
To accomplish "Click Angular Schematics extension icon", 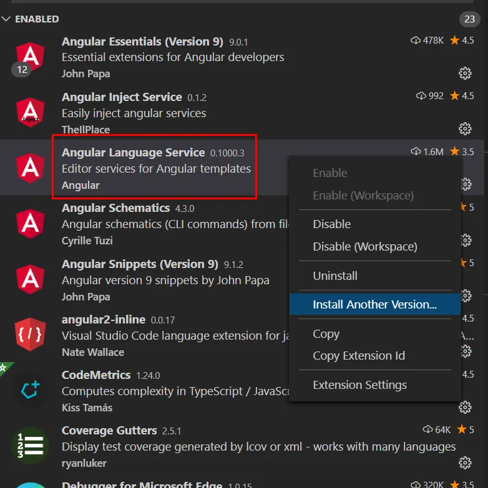I will (x=30, y=224).
